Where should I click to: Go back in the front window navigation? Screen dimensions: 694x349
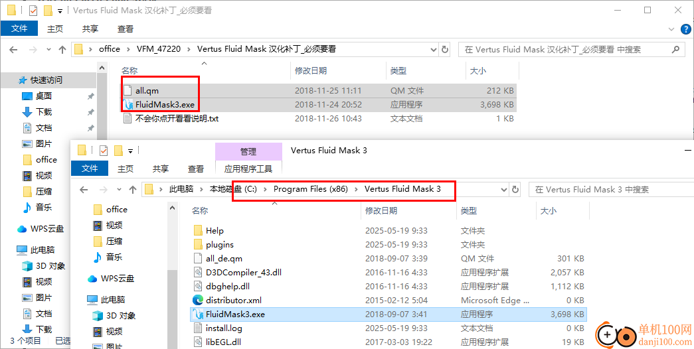point(84,189)
